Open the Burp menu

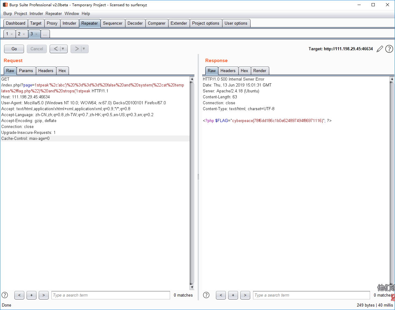click(x=8, y=13)
